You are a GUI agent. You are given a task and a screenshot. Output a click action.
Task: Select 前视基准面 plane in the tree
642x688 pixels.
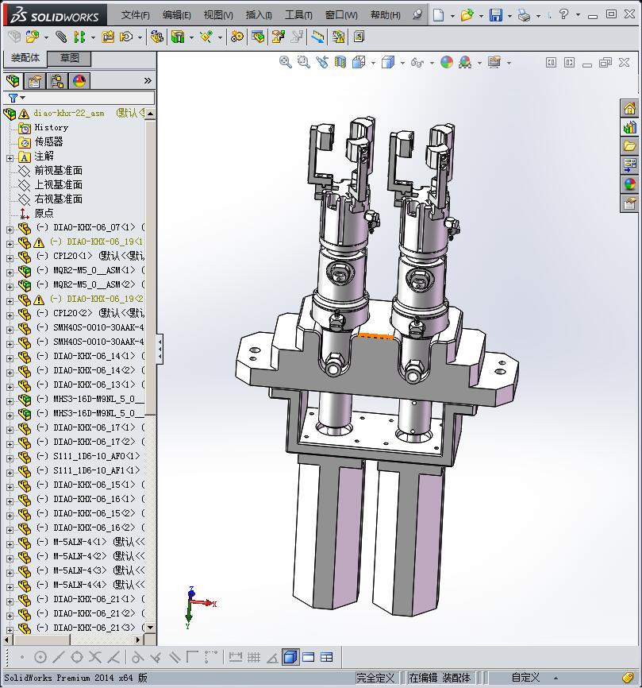(58, 170)
